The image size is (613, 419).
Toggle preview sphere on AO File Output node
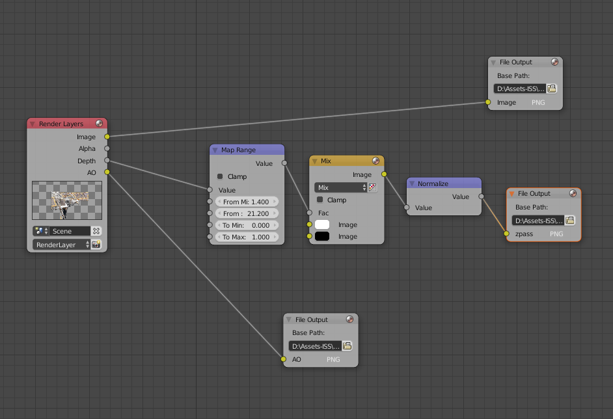pos(349,319)
